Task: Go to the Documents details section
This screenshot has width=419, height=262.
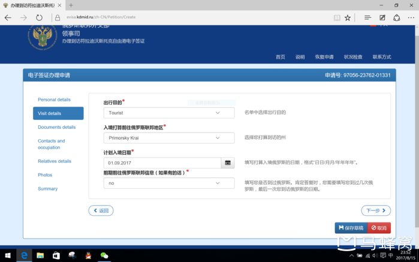Action: pyautogui.click(x=56, y=127)
